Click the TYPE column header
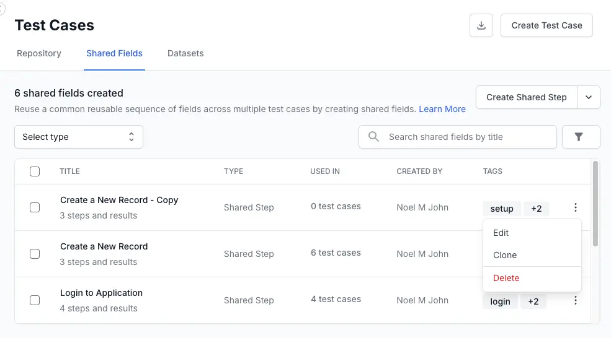This screenshot has height=338, width=611. click(x=233, y=171)
